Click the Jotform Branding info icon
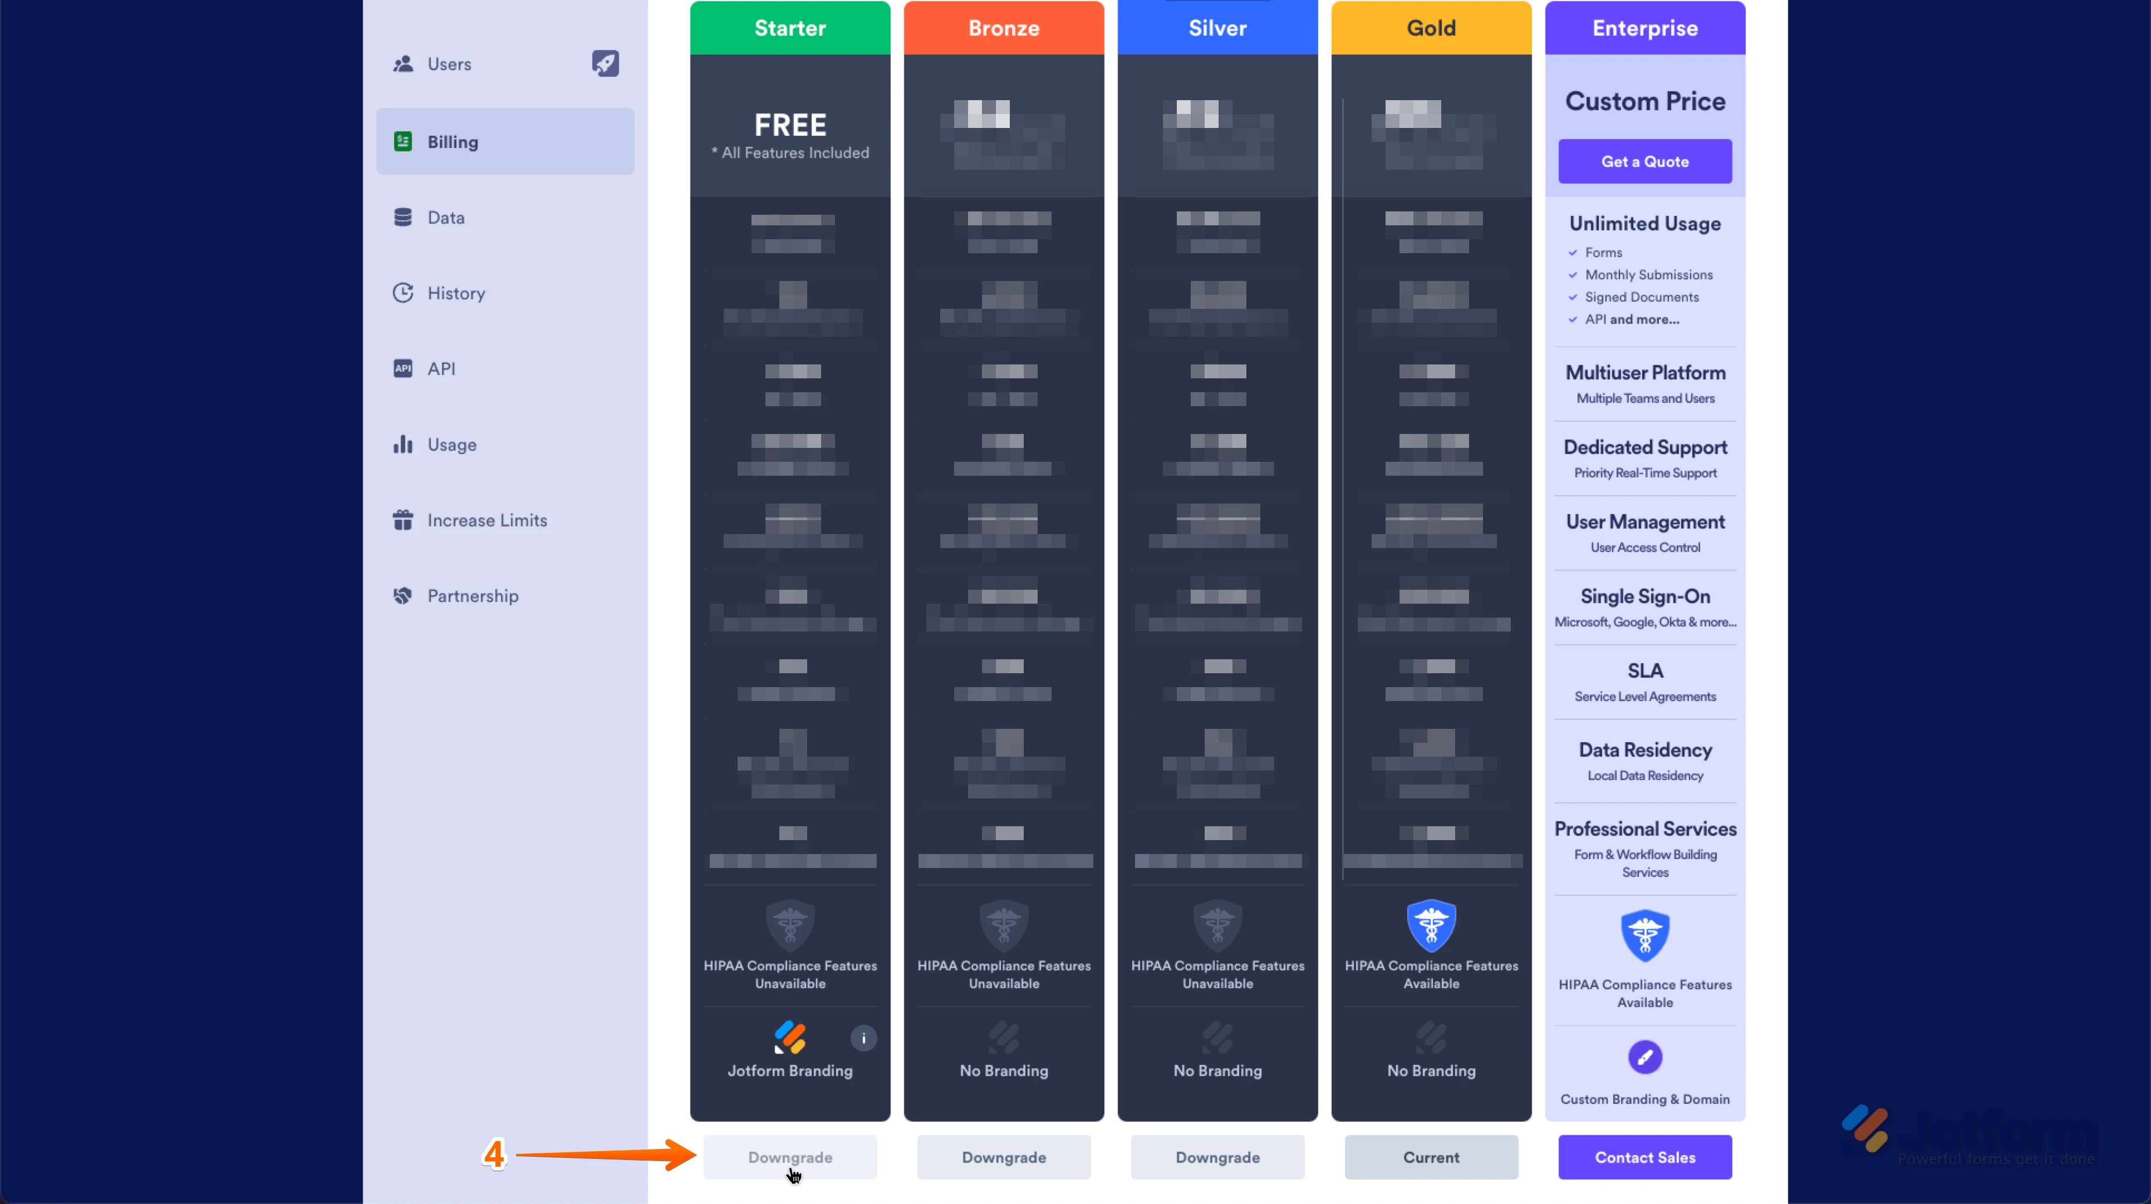 click(863, 1038)
